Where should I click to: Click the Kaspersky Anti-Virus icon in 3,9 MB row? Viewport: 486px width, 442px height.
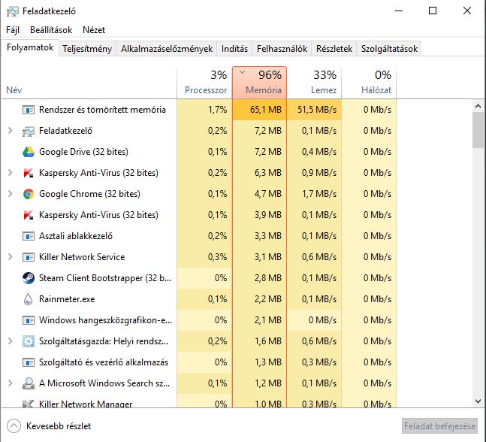[29, 215]
